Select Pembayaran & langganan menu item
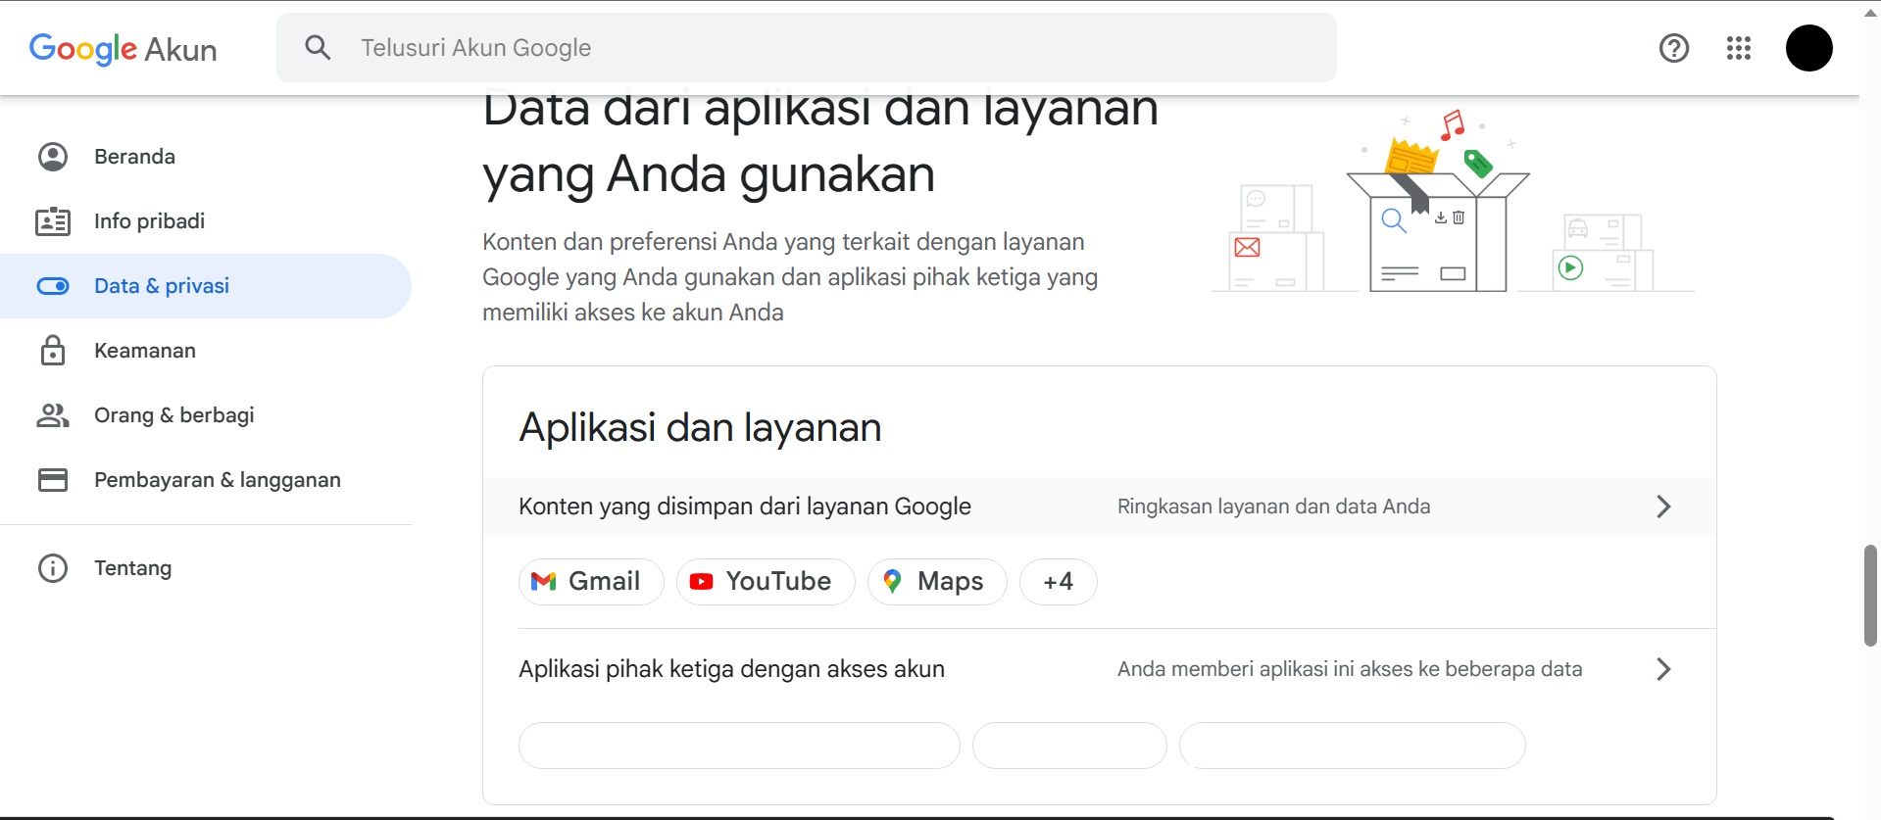 coord(217,480)
